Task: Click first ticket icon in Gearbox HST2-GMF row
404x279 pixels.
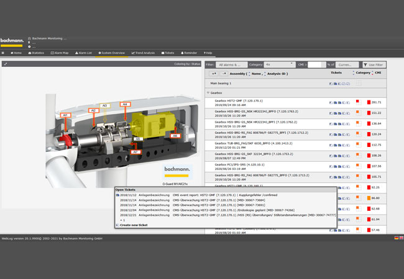Action: (x=331, y=103)
